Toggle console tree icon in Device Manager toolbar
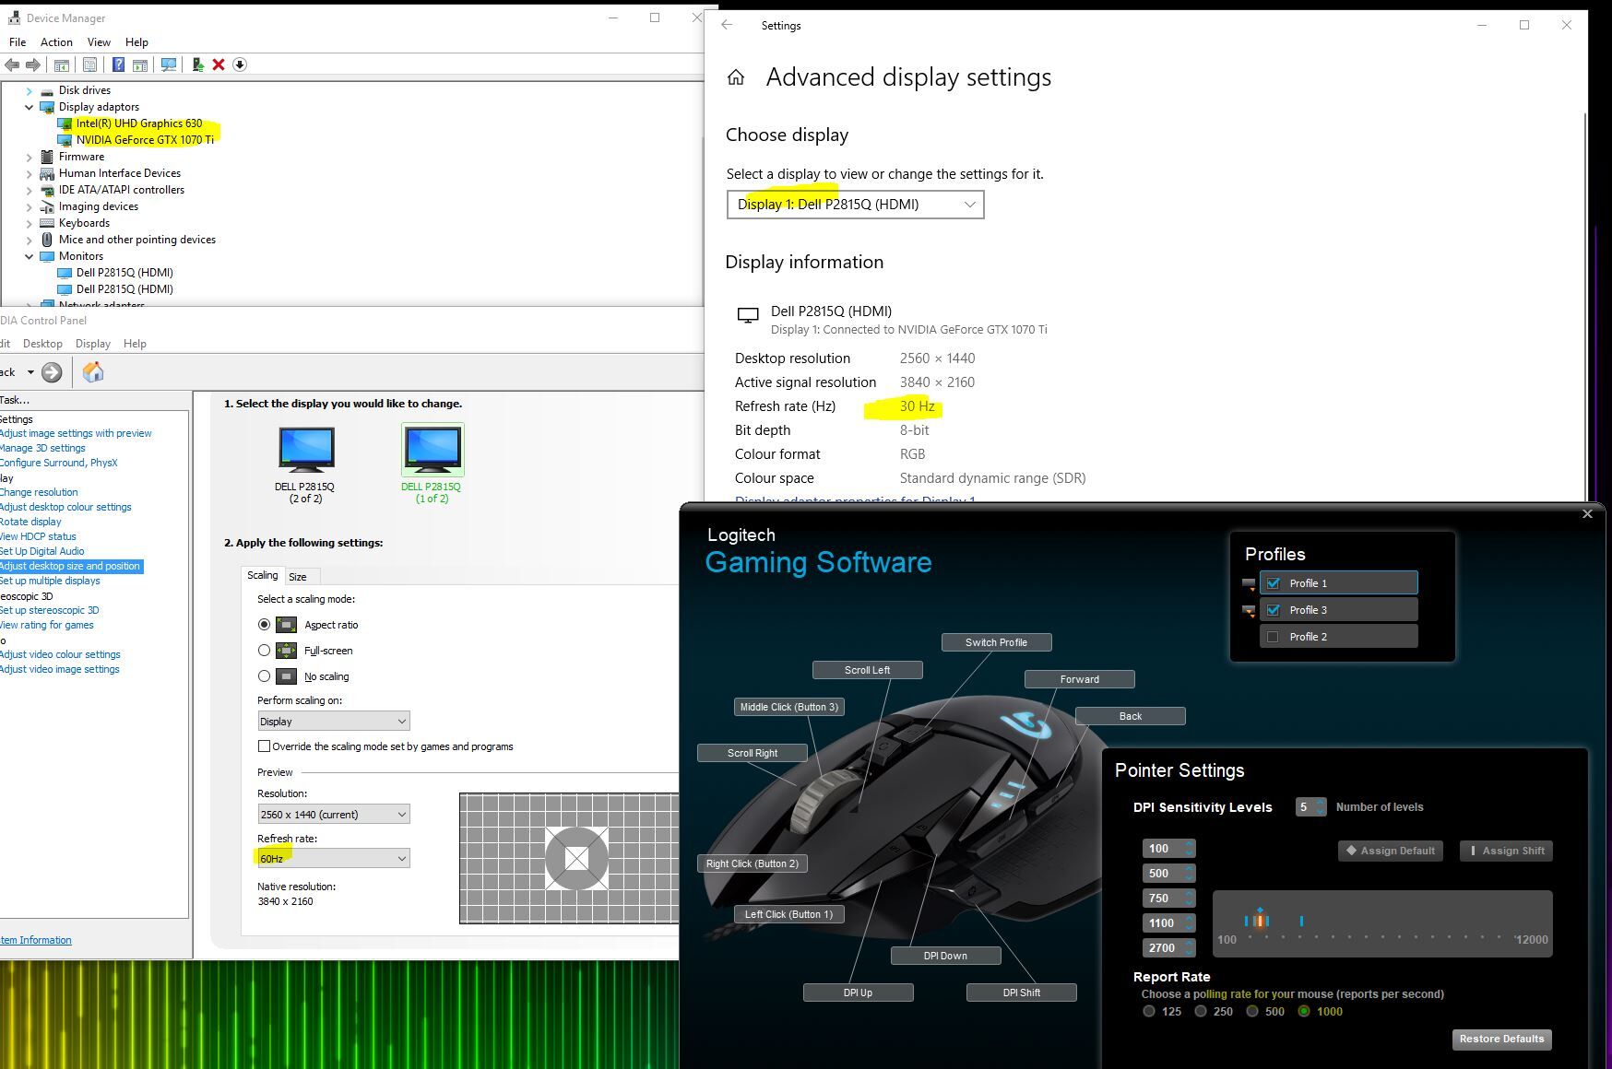The image size is (1612, 1069). click(x=62, y=65)
